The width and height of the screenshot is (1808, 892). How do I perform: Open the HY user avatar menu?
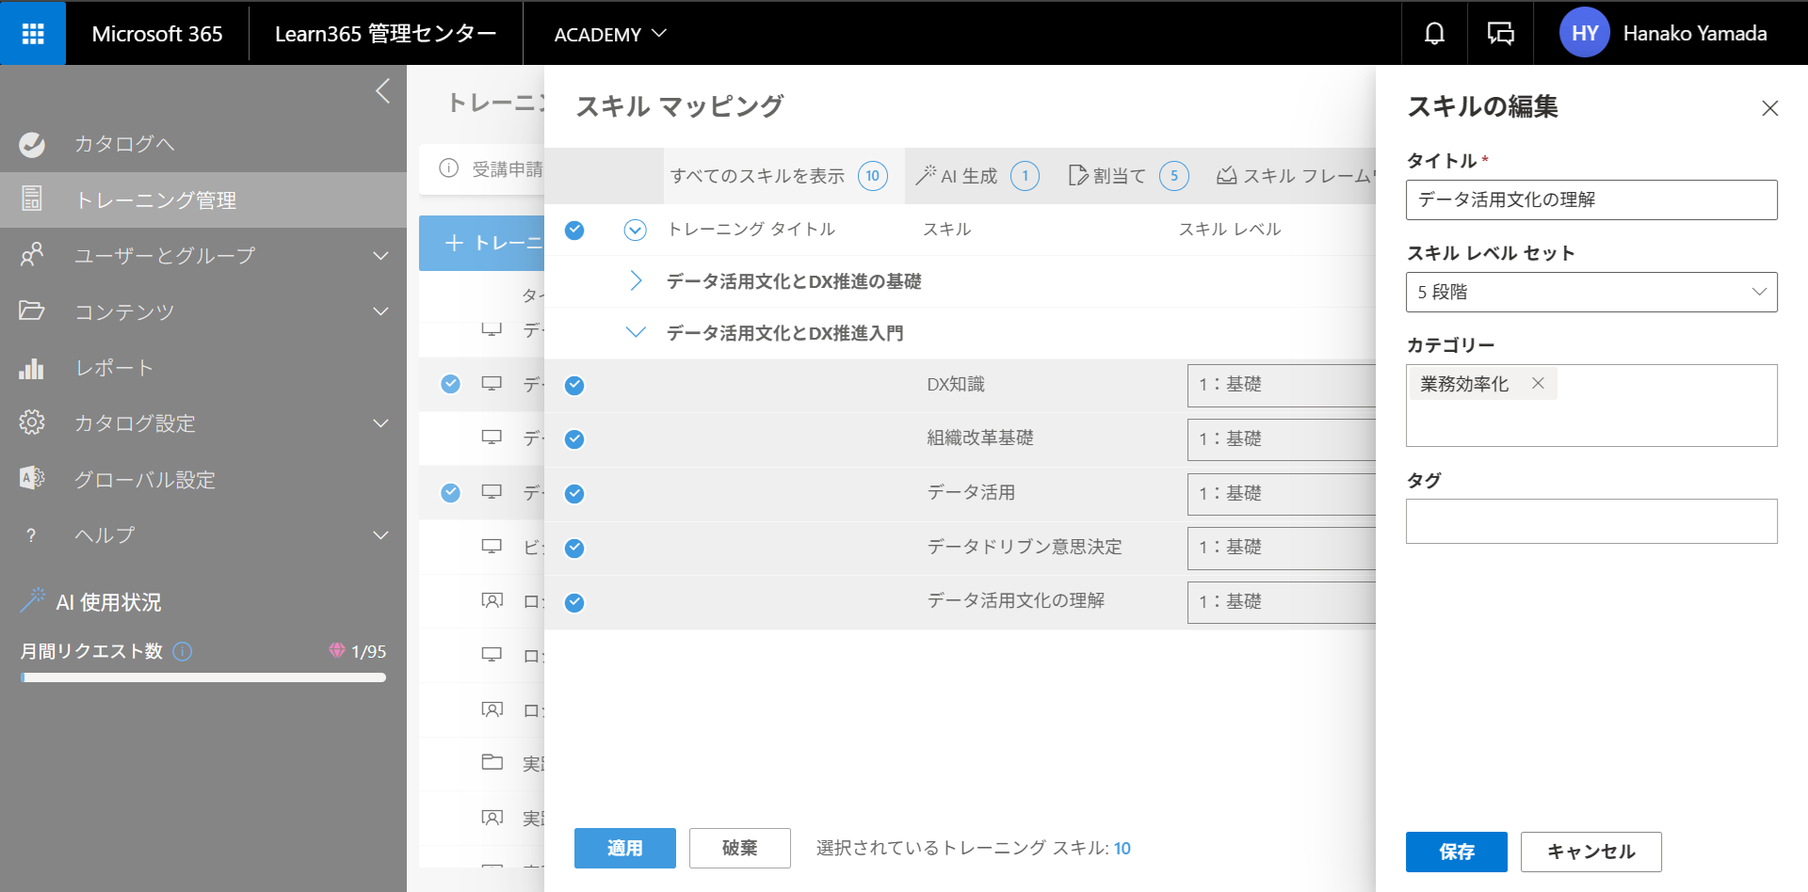coord(1584,34)
